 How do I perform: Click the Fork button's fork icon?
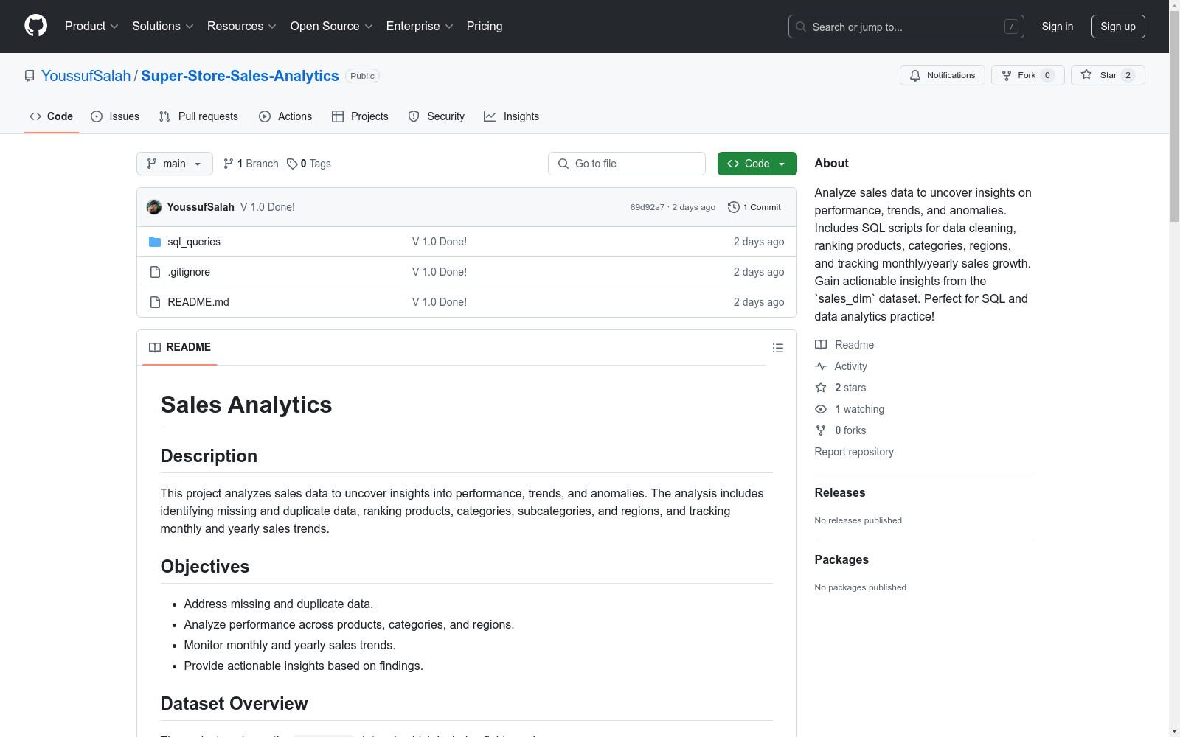1007,75
